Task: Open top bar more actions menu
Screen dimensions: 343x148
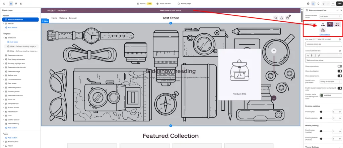Action: pyautogui.click(x=333, y=4)
